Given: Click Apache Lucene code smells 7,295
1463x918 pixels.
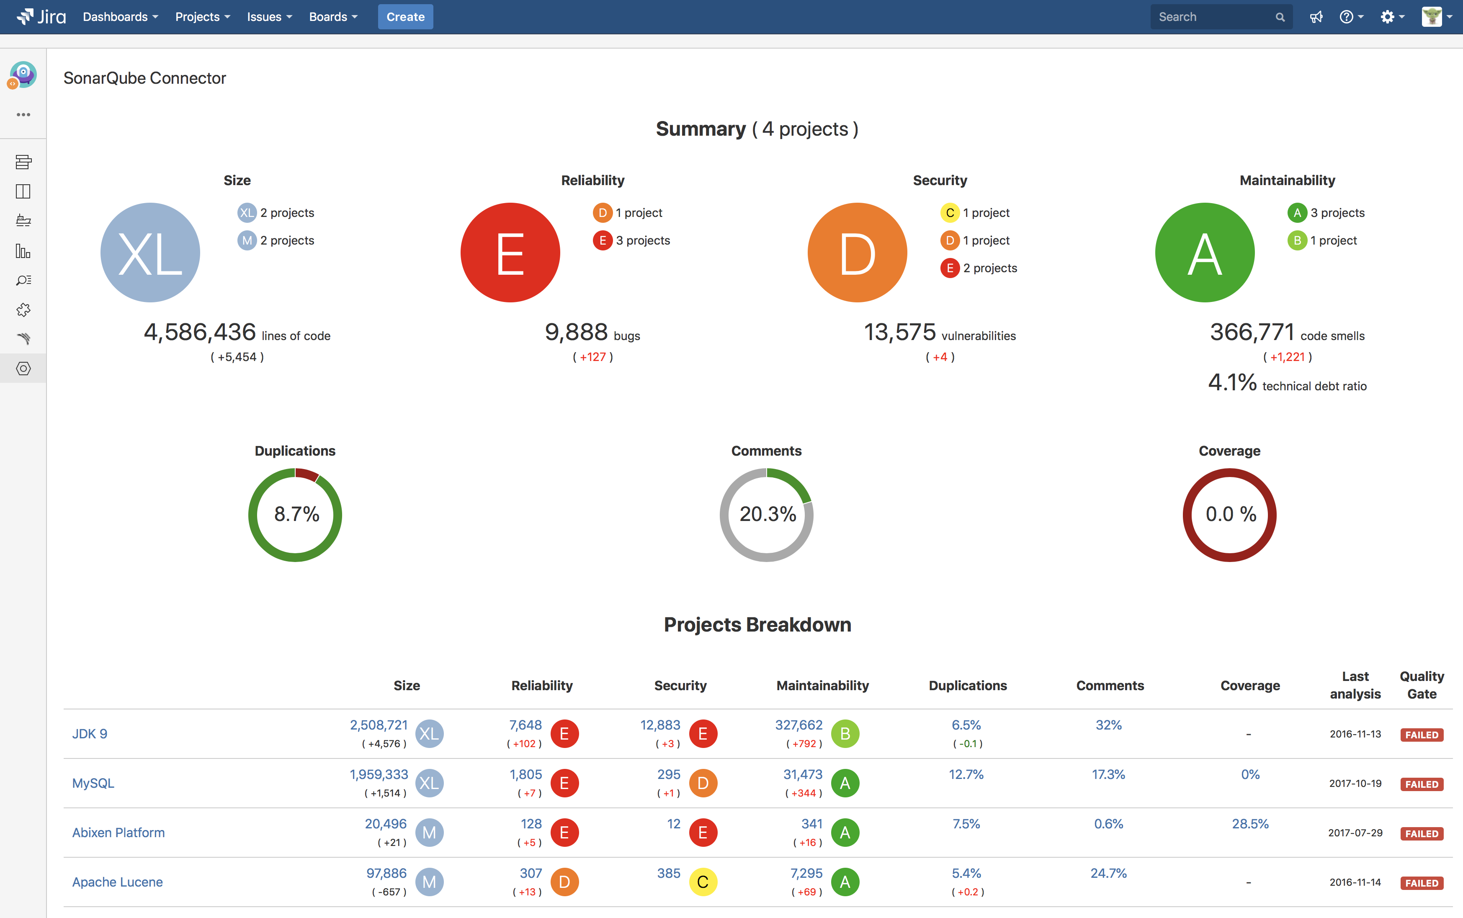Looking at the screenshot, I should 806,873.
